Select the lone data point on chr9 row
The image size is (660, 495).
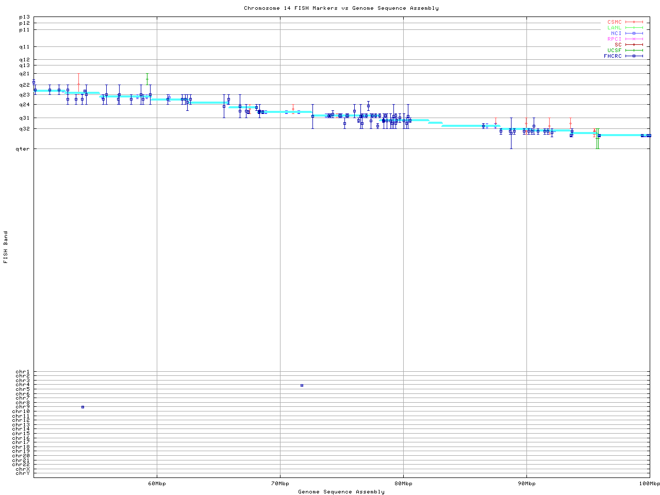point(82,407)
